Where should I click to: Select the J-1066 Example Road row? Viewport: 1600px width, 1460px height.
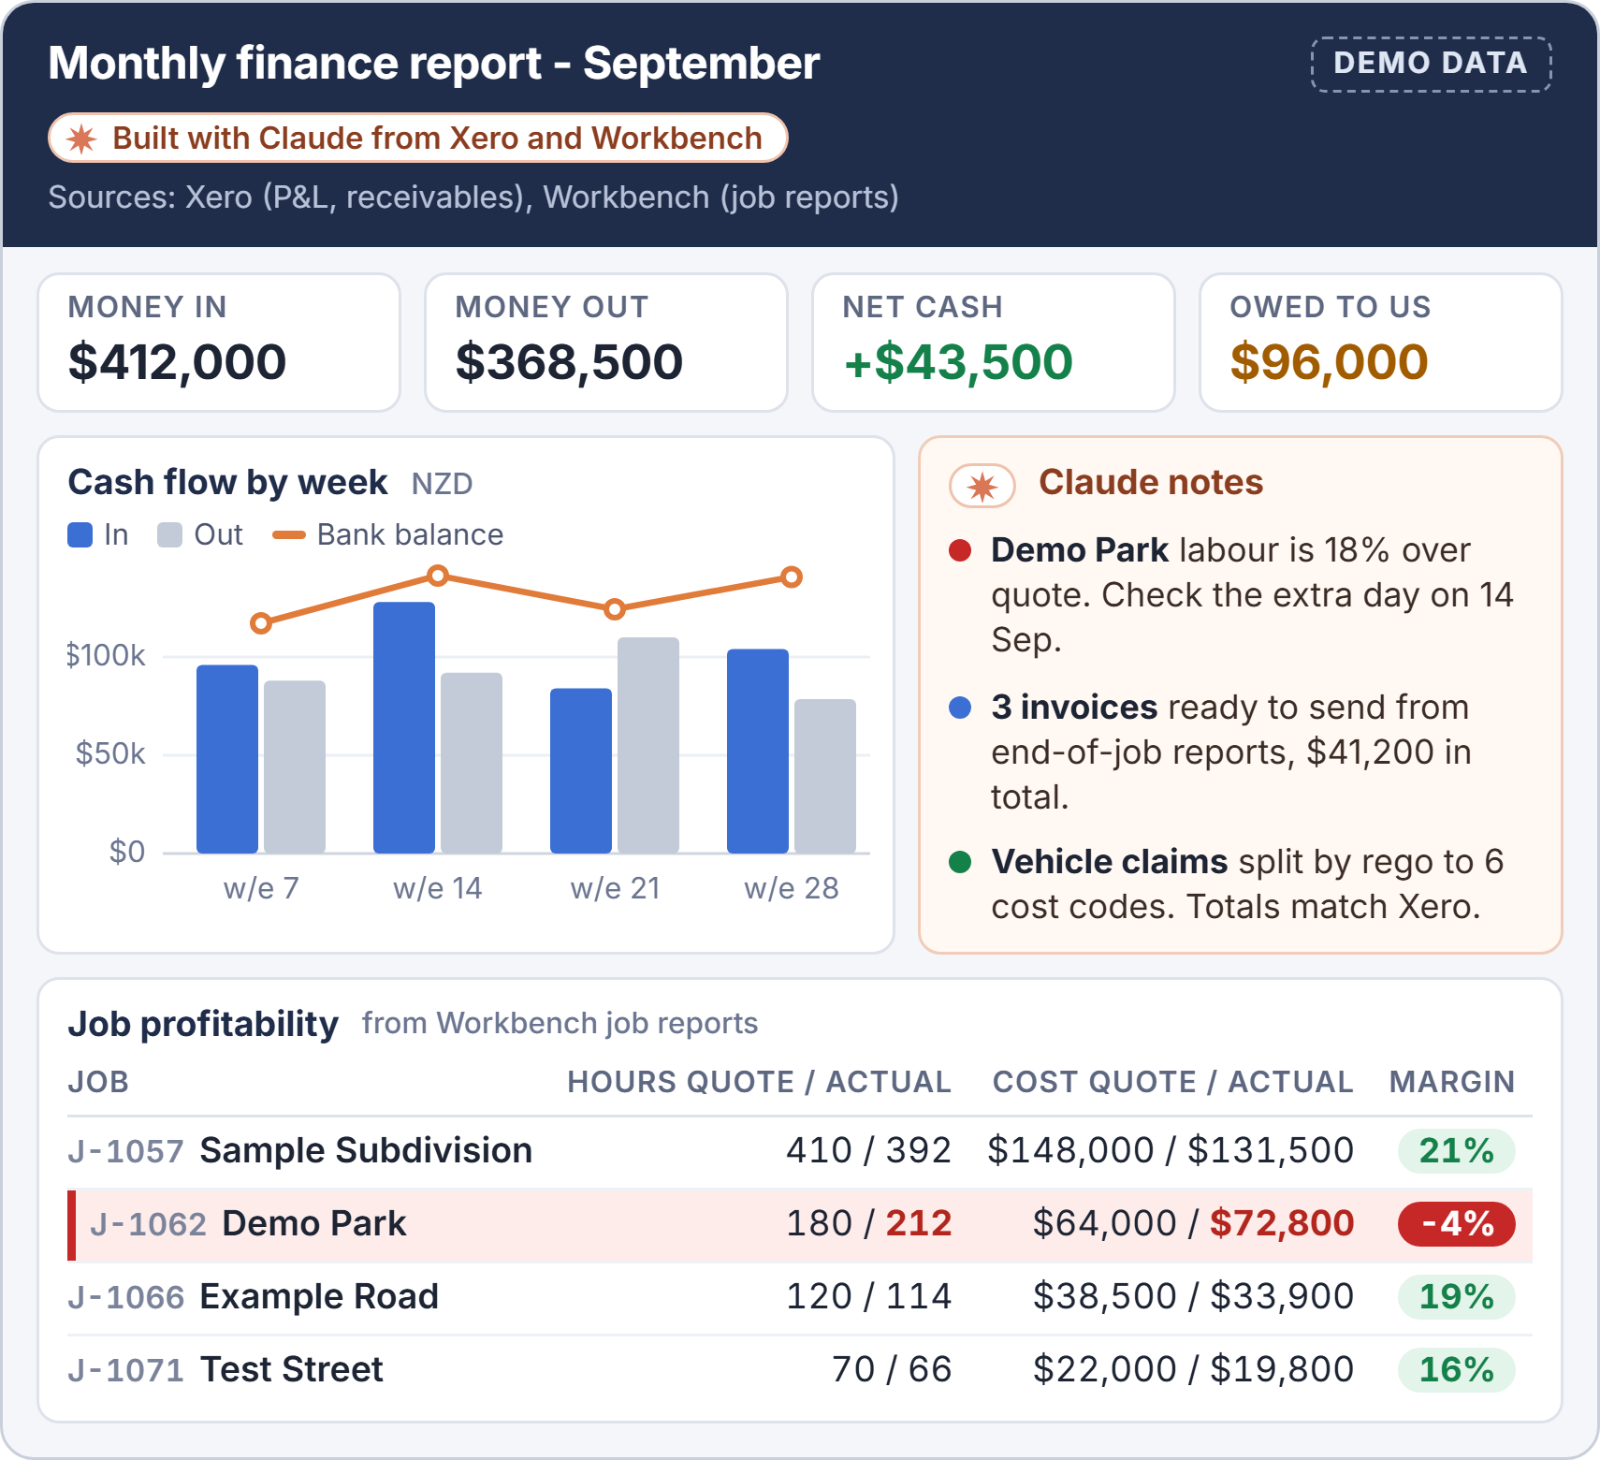click(800, 1297)
